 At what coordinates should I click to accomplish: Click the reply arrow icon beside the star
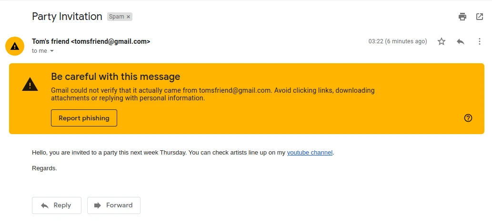coord(461,41)
